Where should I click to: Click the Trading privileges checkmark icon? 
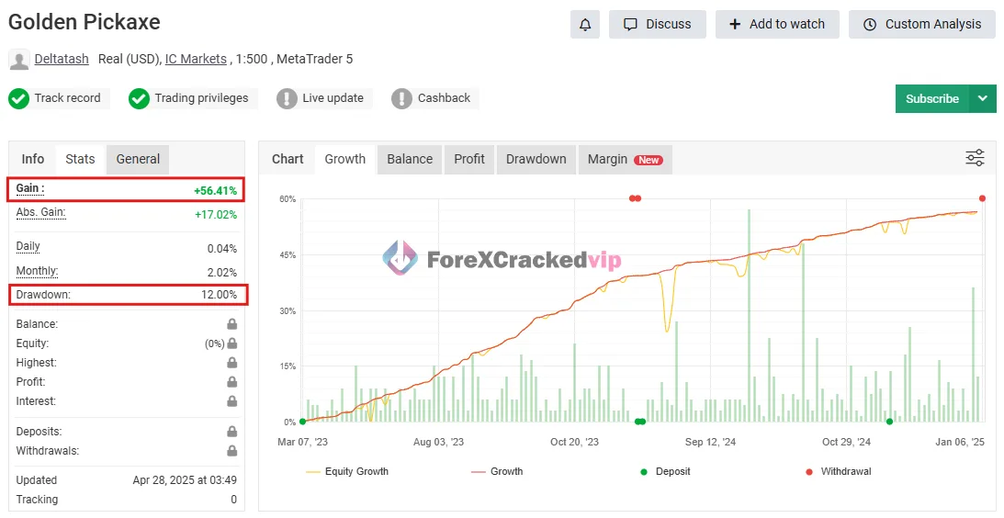click(x=139, y=98)
